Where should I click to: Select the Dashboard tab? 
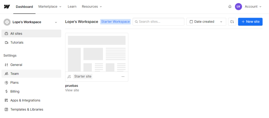pyautogui.click(x=24, y=7)
